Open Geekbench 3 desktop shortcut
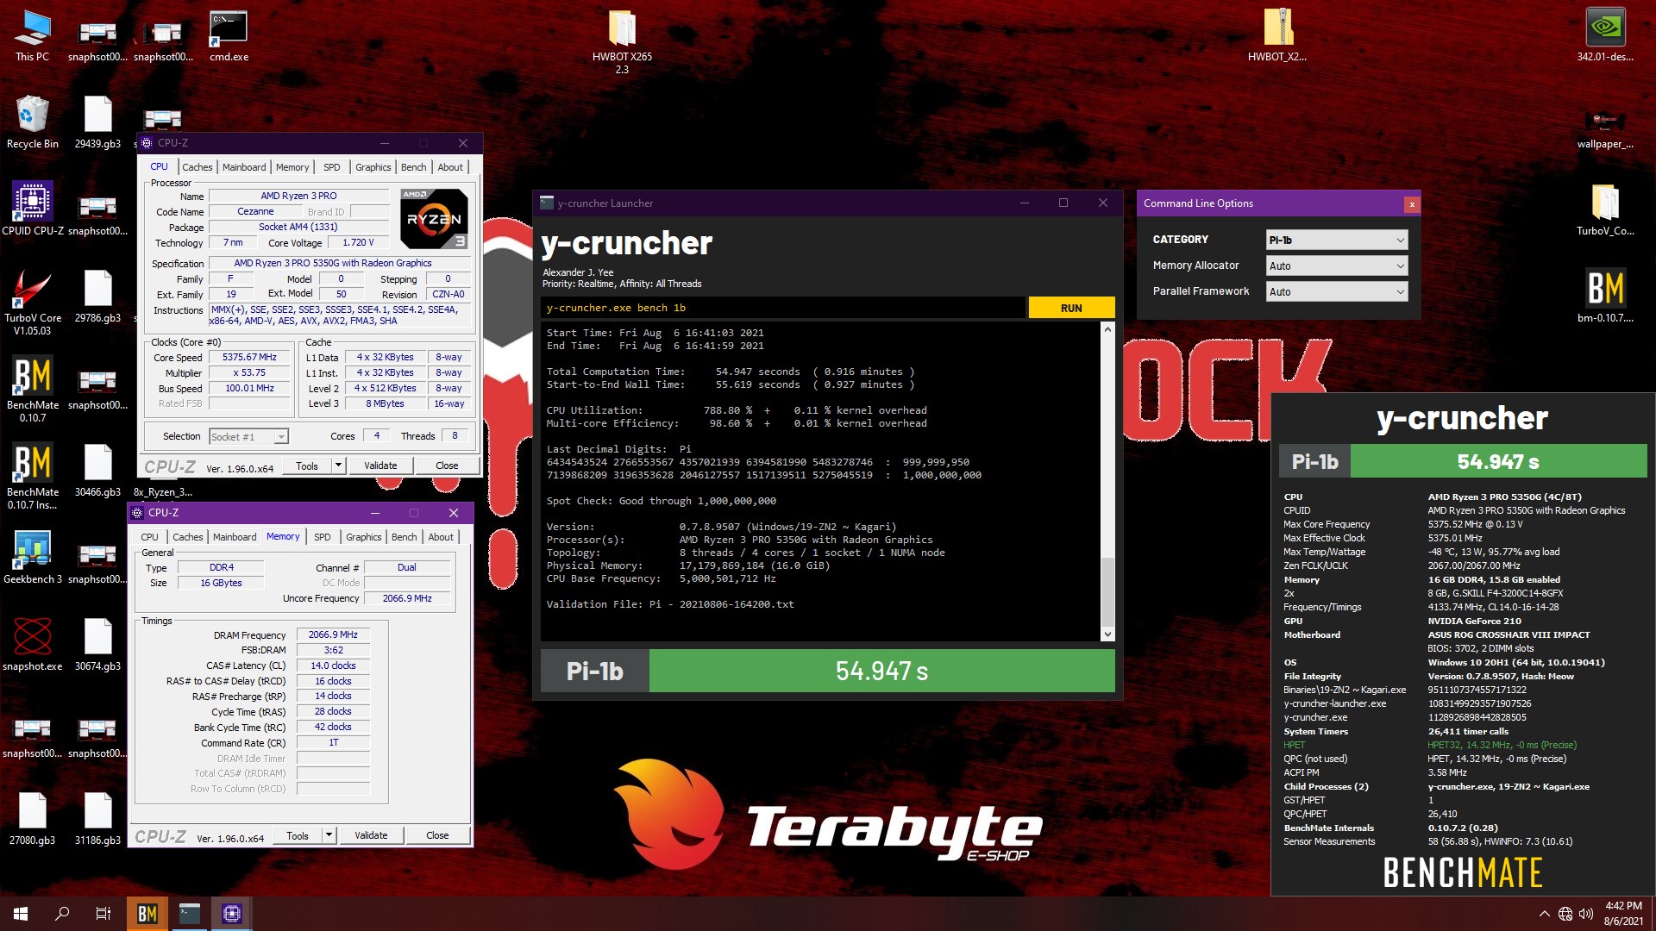 pyautogui.click(x=33, y=557)
